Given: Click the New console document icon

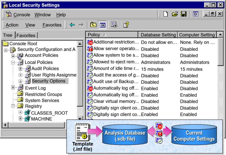Looking at the screenshot, I should click(x=166, y=14).
